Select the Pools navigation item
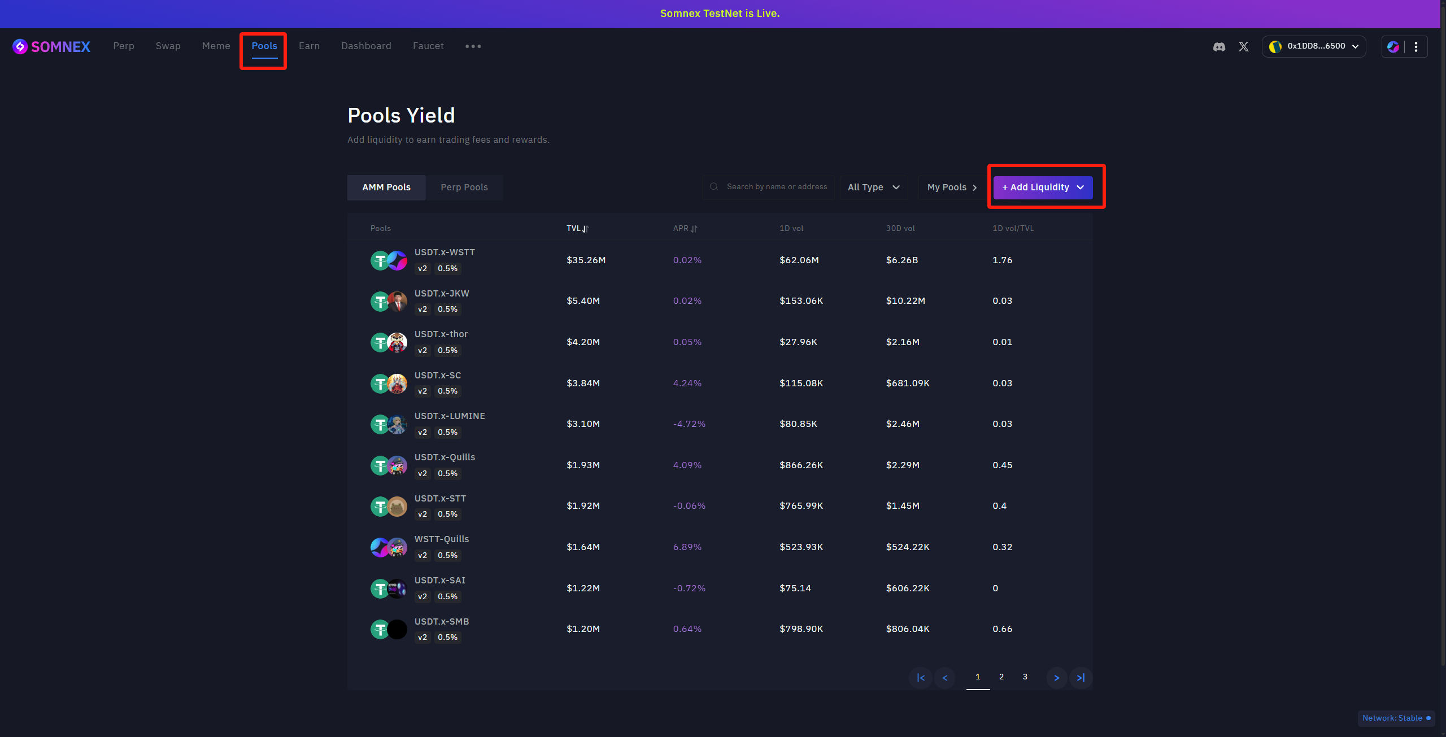The height and width of the screenshot is (737, 1446). [264, 46]
